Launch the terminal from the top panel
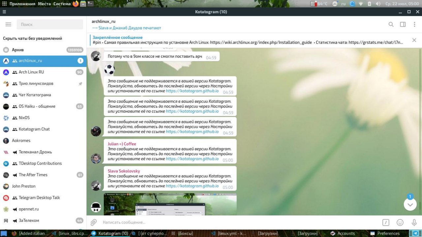The image size is (422, 237). [90, 4]
